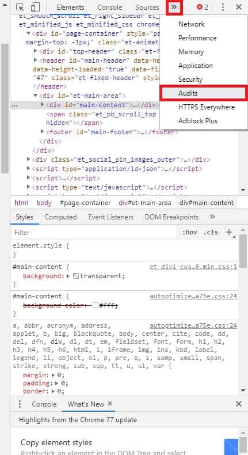Click the transparent background color swatch

coord(76,276)
